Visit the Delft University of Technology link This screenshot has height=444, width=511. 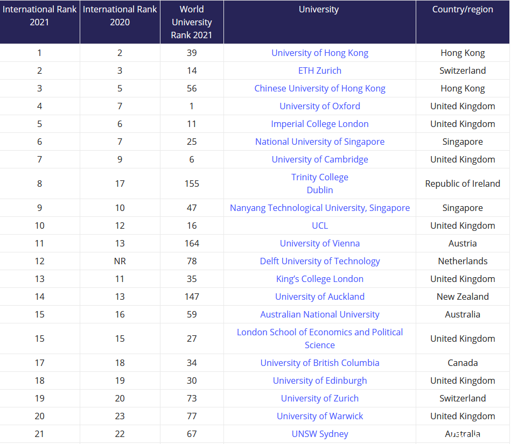(320, 261)
